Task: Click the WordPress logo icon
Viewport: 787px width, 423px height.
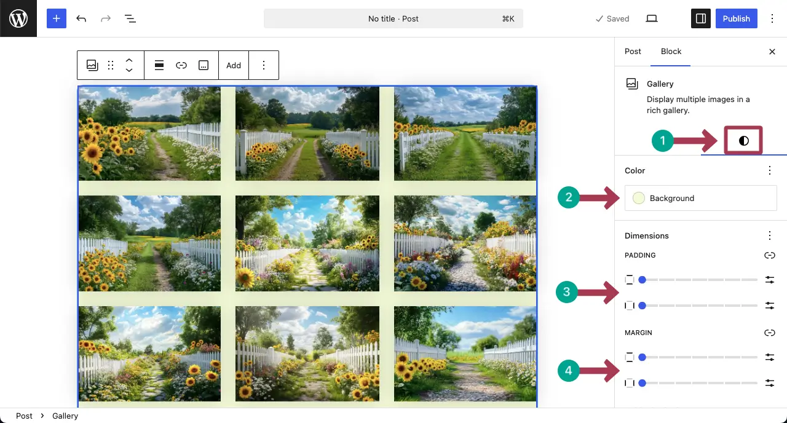Action: [x=18, y=18]
